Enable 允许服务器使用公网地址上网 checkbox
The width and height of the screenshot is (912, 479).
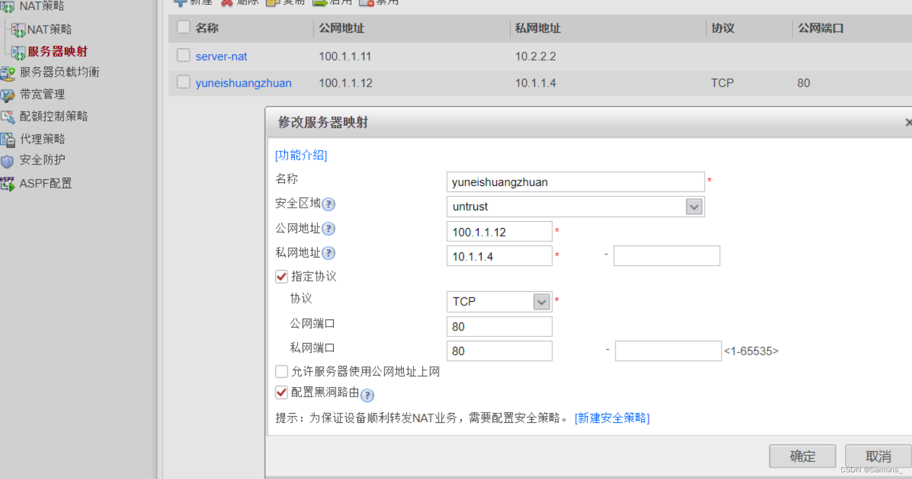[281, 371]
